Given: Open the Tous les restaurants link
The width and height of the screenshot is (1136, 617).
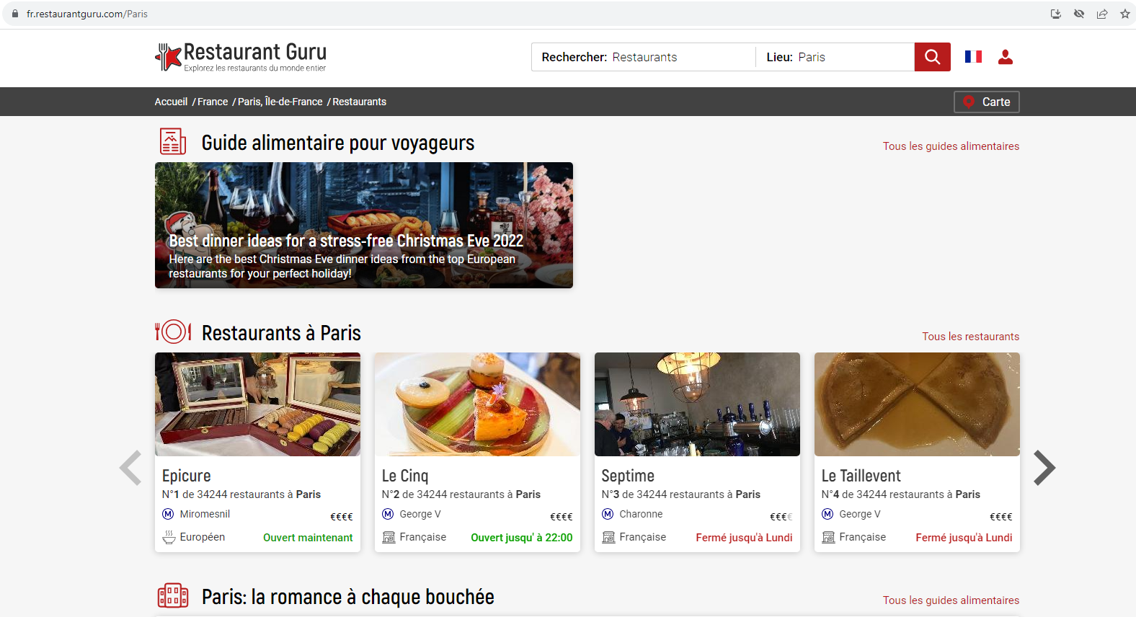Looking at the screenshot, I should point(970,337).
